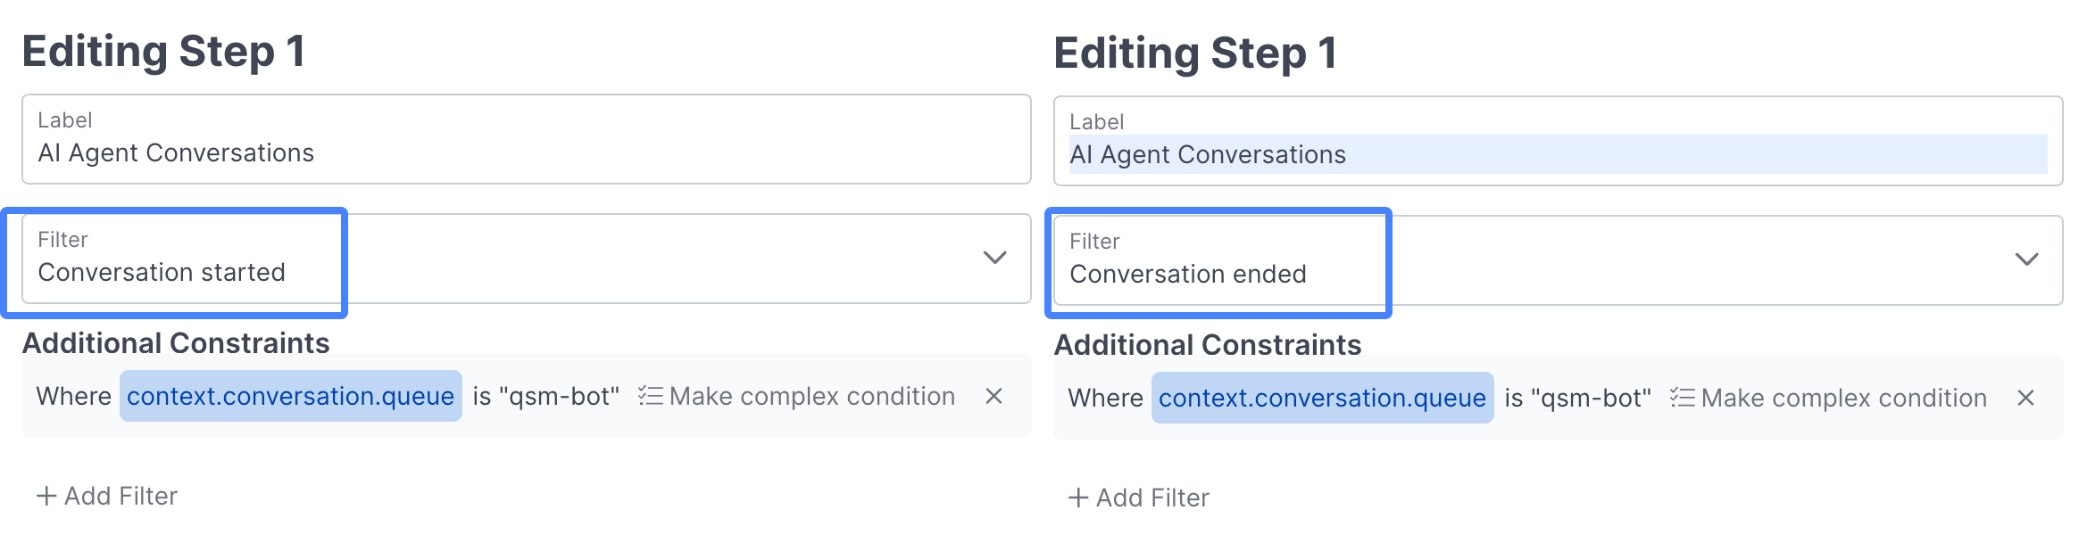Click the checklist icon in the Conversation started panel
This screenshot has width=2087, height=551.
[651, 396]
